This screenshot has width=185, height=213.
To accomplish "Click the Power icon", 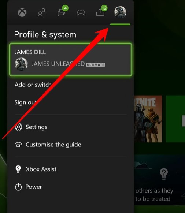I will [18, 187].
